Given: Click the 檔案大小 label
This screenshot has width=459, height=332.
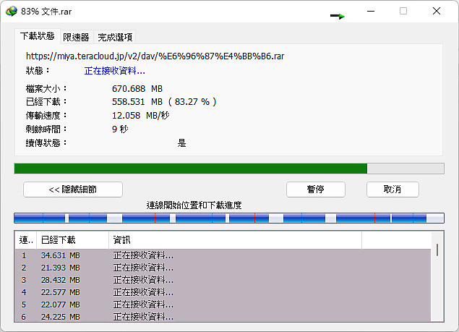Looking at the screenshot, I should pos(46,88).
